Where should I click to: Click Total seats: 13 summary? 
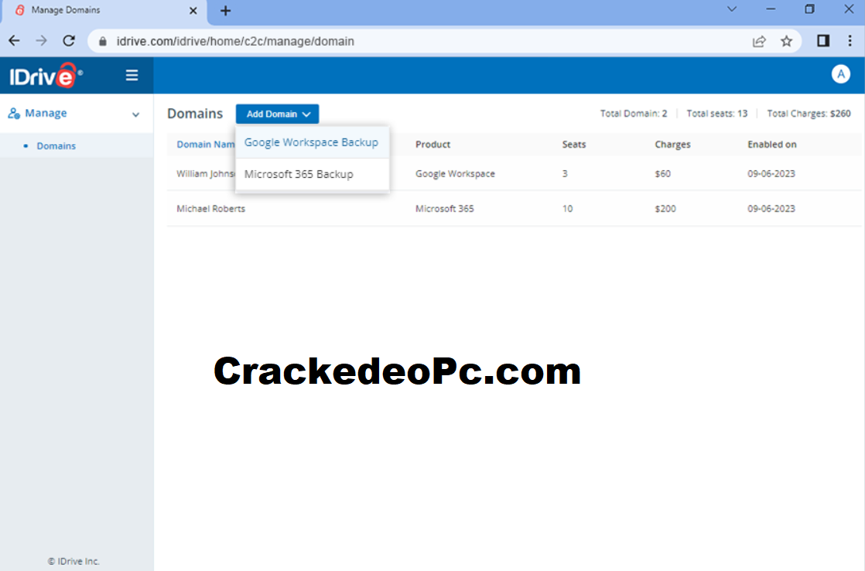coord(717,114)
